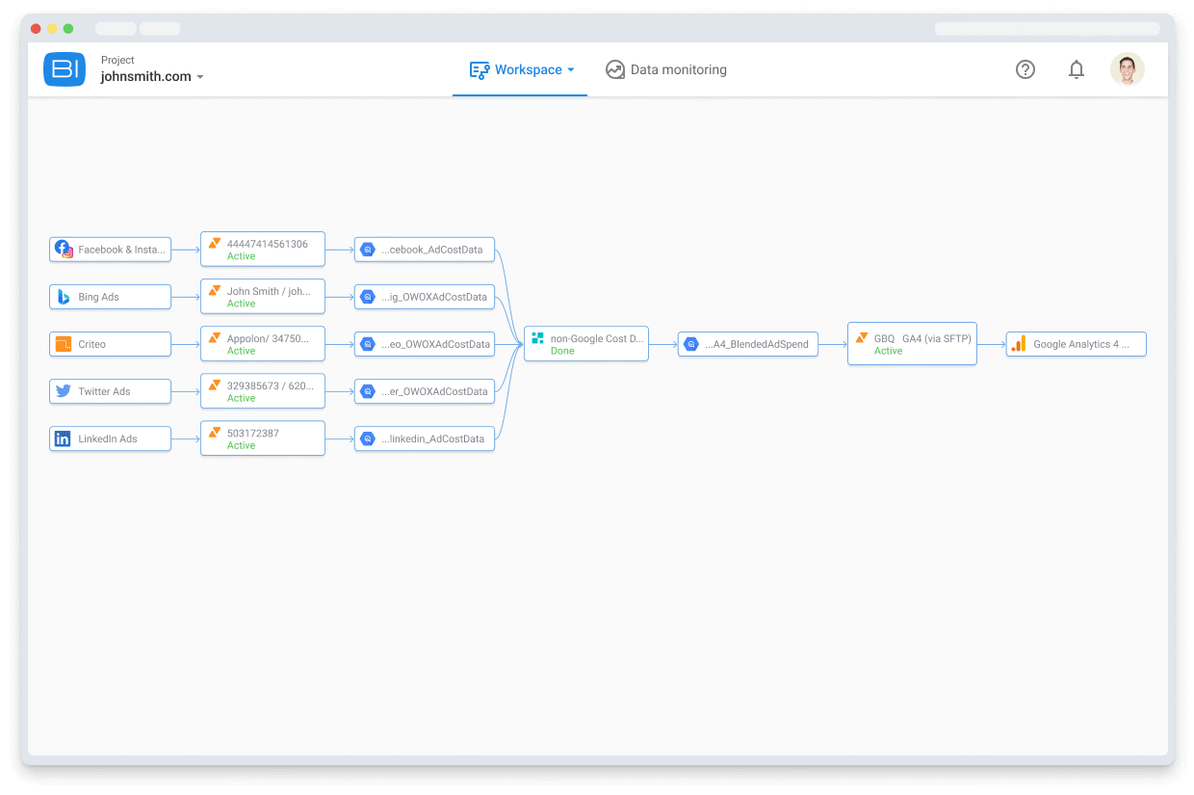Switch to the Data monitoring tab
Image resolution: width=1194 pixels, height=795 pixels.
point(666,69)
